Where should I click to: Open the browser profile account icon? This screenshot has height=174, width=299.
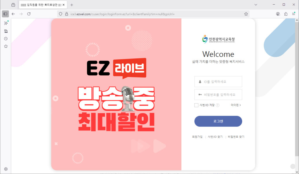277,13
